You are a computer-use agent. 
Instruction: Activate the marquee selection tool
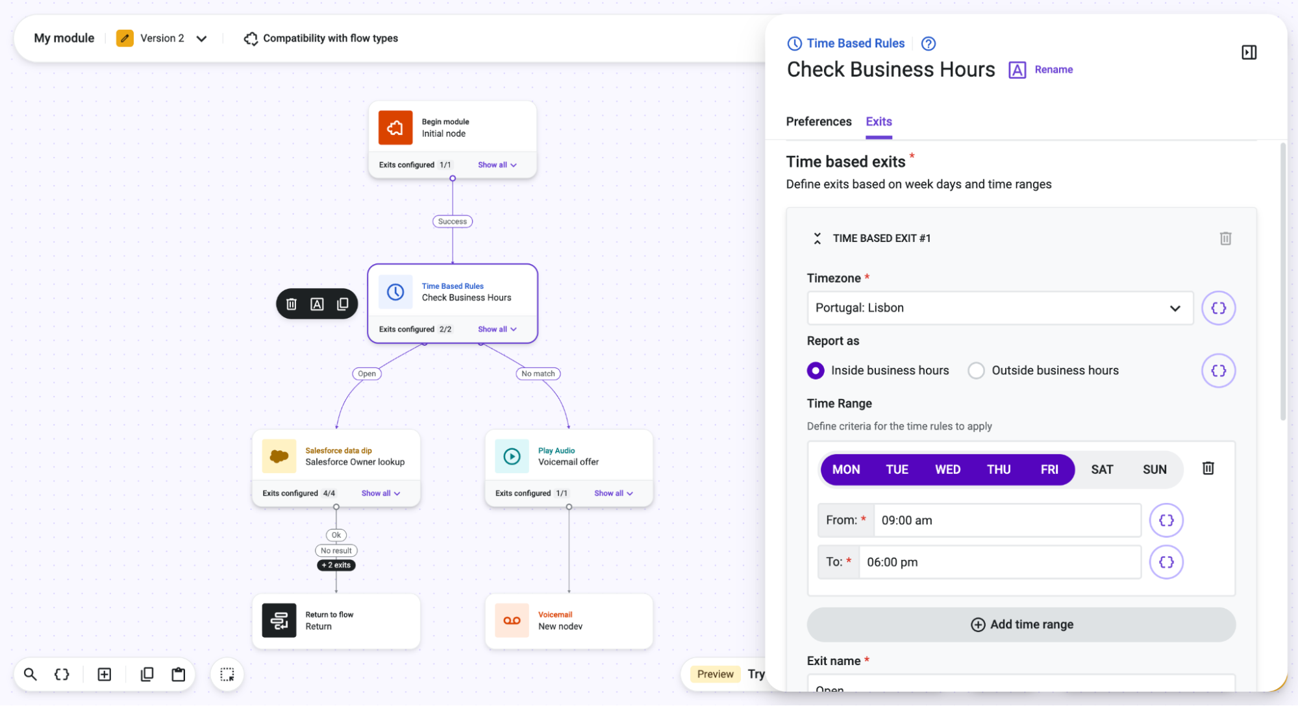tap(227, 674)
